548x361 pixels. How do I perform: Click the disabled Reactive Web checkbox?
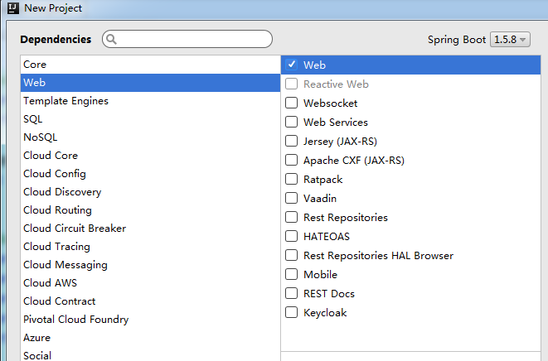point(291,84)
